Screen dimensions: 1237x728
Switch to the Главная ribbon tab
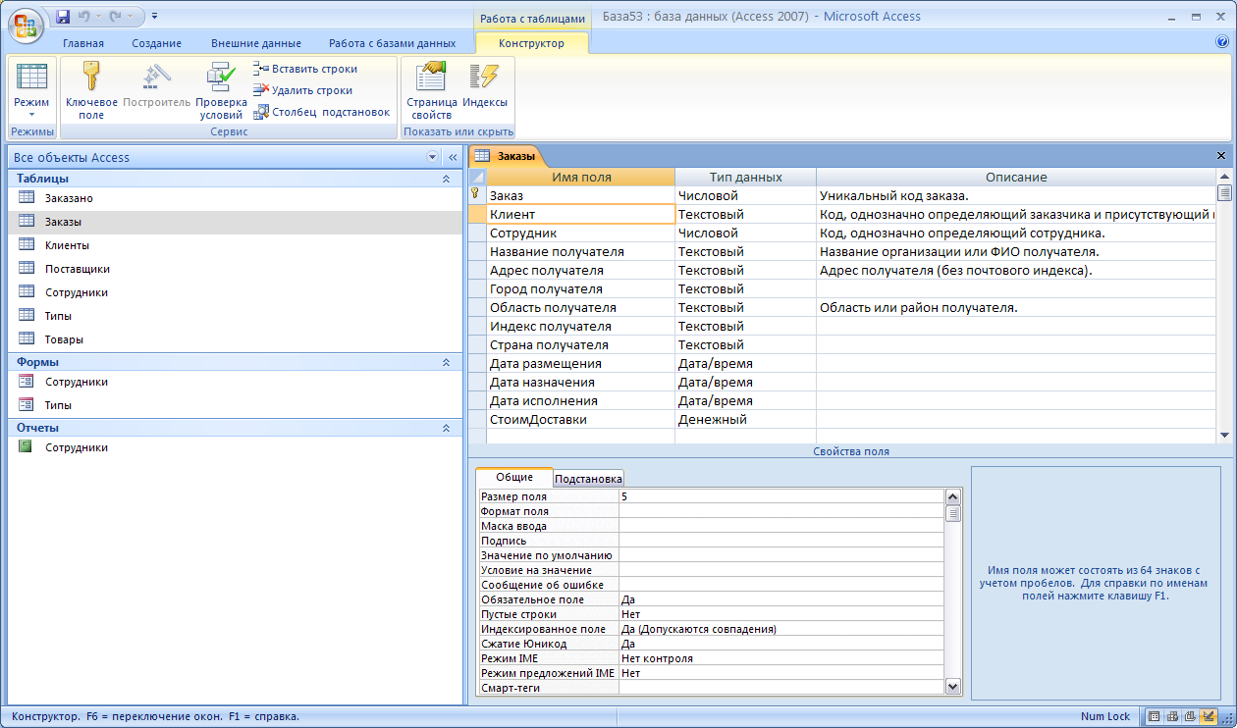tap(83, 43)
